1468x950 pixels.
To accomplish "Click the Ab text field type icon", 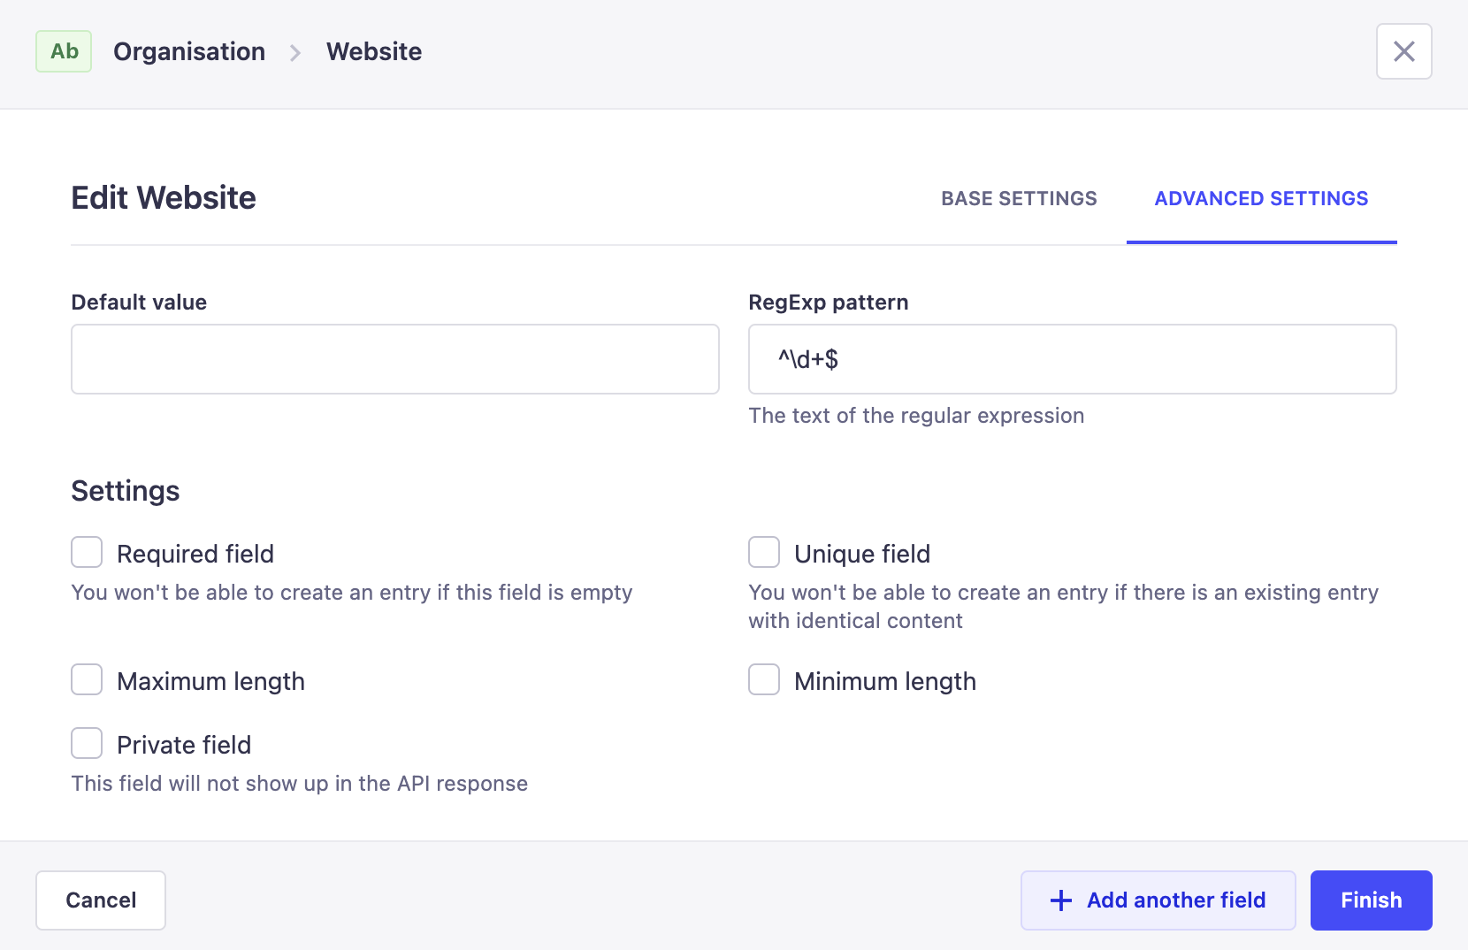I will coord(63,51).
